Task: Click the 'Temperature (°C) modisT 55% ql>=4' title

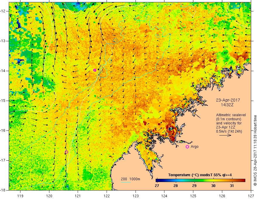Action: [200, 175]
